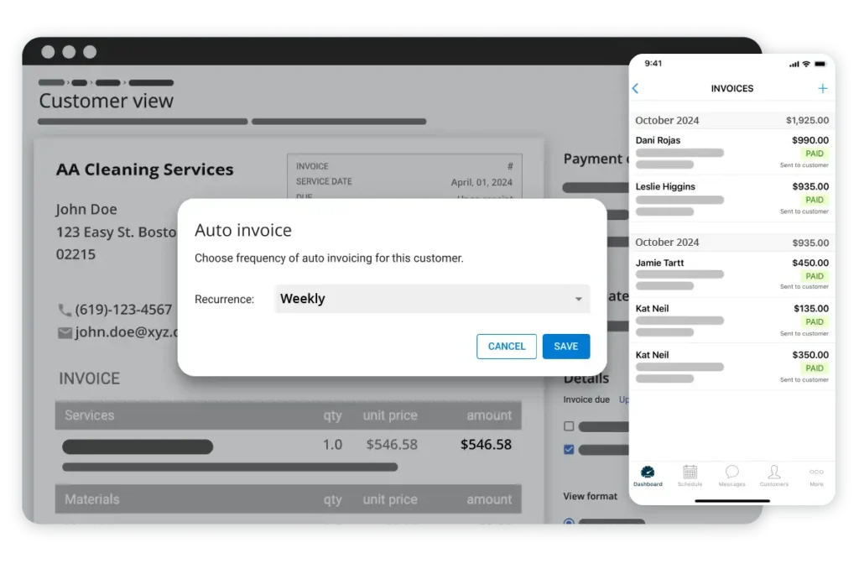Expand the Recurrence list via its chevron arrow

pyautogui.click(x=578, y=299)
